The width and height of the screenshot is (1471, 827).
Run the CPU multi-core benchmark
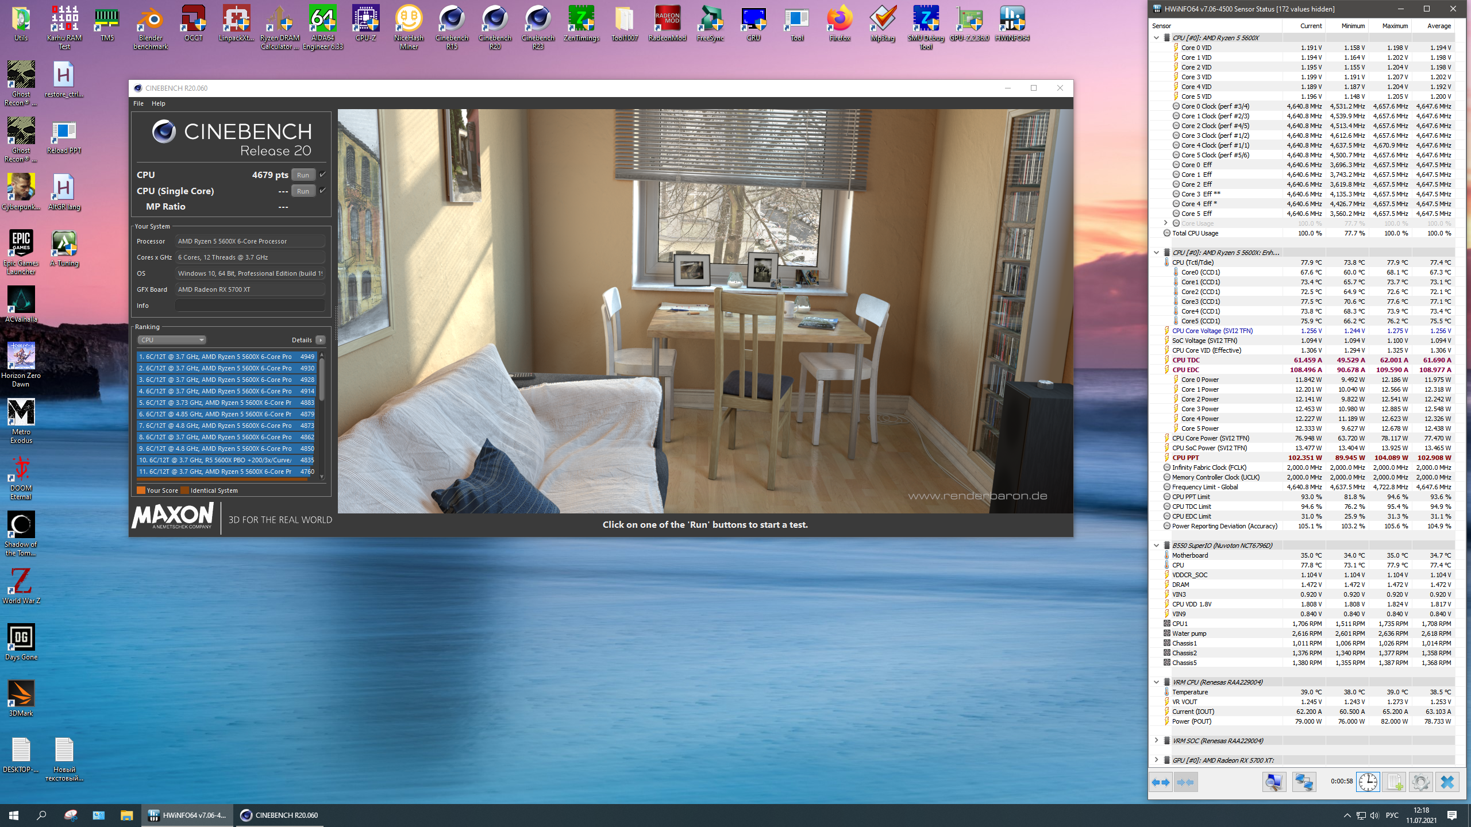click(x=303, y=175)
